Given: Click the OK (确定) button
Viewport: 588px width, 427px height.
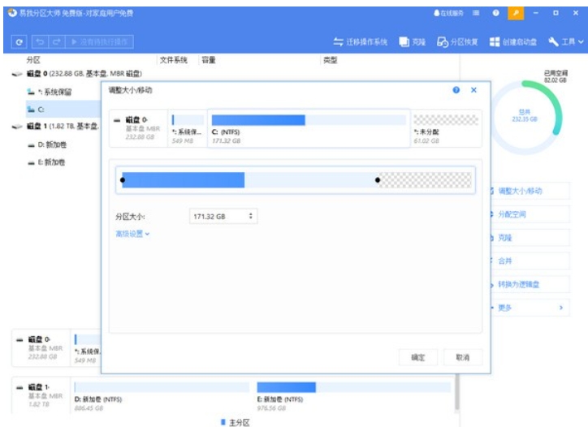Looking at the screenshot, I should tap(417, 357).
